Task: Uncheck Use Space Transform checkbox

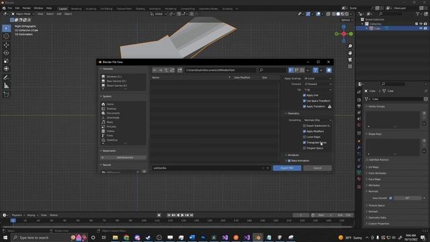Action: click(x=304, y=101)
